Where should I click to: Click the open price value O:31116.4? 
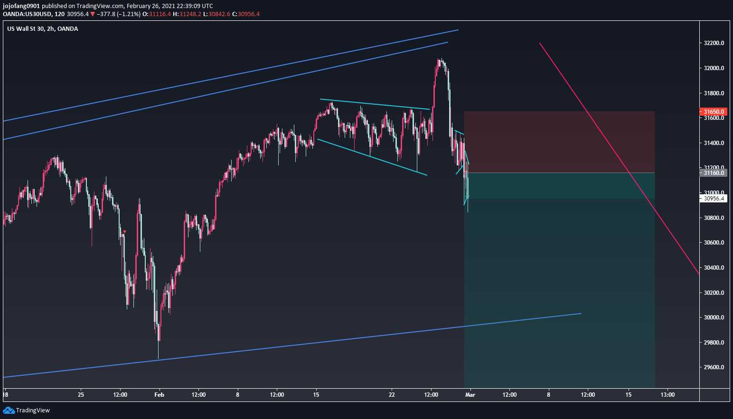[x=157, y=14]
